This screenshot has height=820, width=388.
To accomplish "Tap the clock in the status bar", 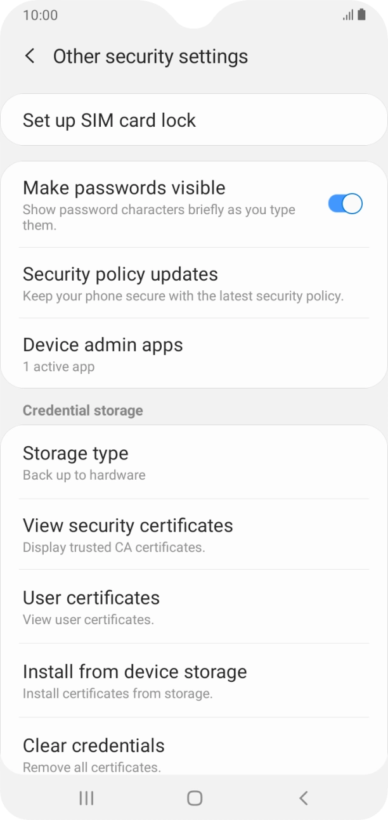I will [42, 15].
